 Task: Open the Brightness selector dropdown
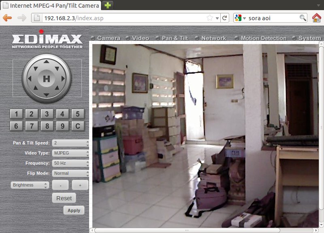click(30, 185)
